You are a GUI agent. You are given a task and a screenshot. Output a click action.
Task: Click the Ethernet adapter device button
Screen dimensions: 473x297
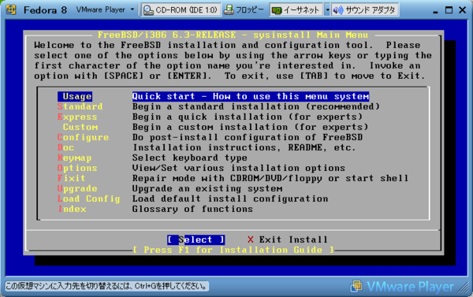click(296, 10)
